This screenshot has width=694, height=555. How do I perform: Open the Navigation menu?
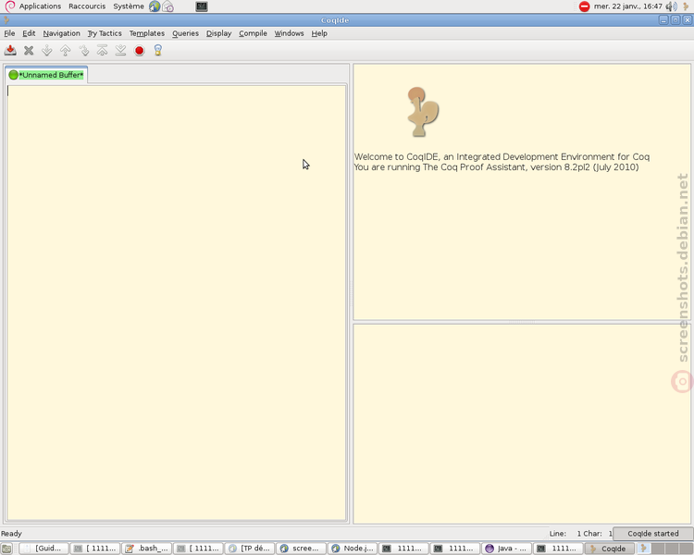coord(61,33)
